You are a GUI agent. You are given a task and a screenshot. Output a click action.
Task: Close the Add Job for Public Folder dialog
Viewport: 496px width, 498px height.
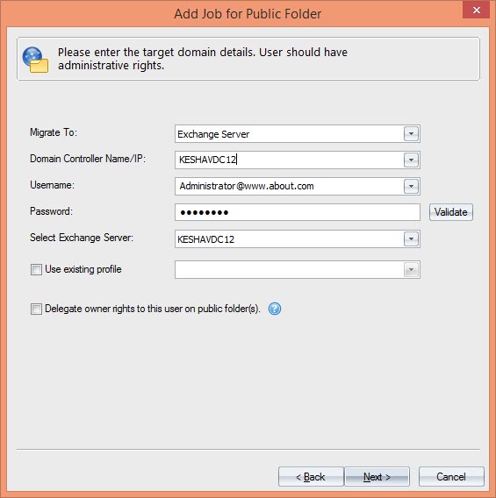point(476,10)
